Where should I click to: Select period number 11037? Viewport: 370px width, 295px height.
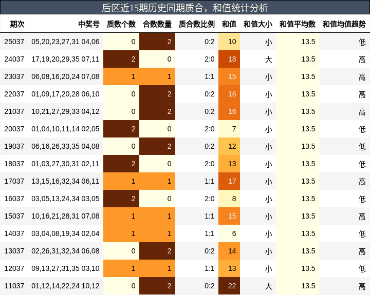click(14, 286)
